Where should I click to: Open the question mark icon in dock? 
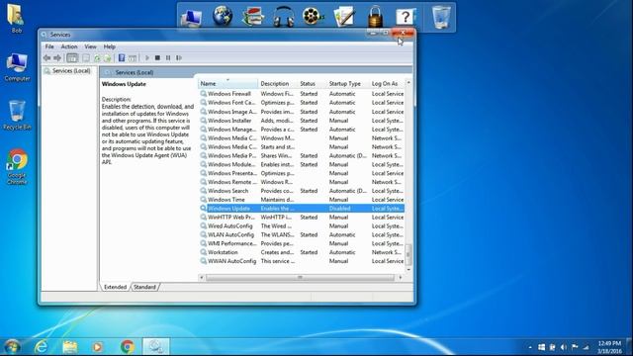click(x=406, y=17)
